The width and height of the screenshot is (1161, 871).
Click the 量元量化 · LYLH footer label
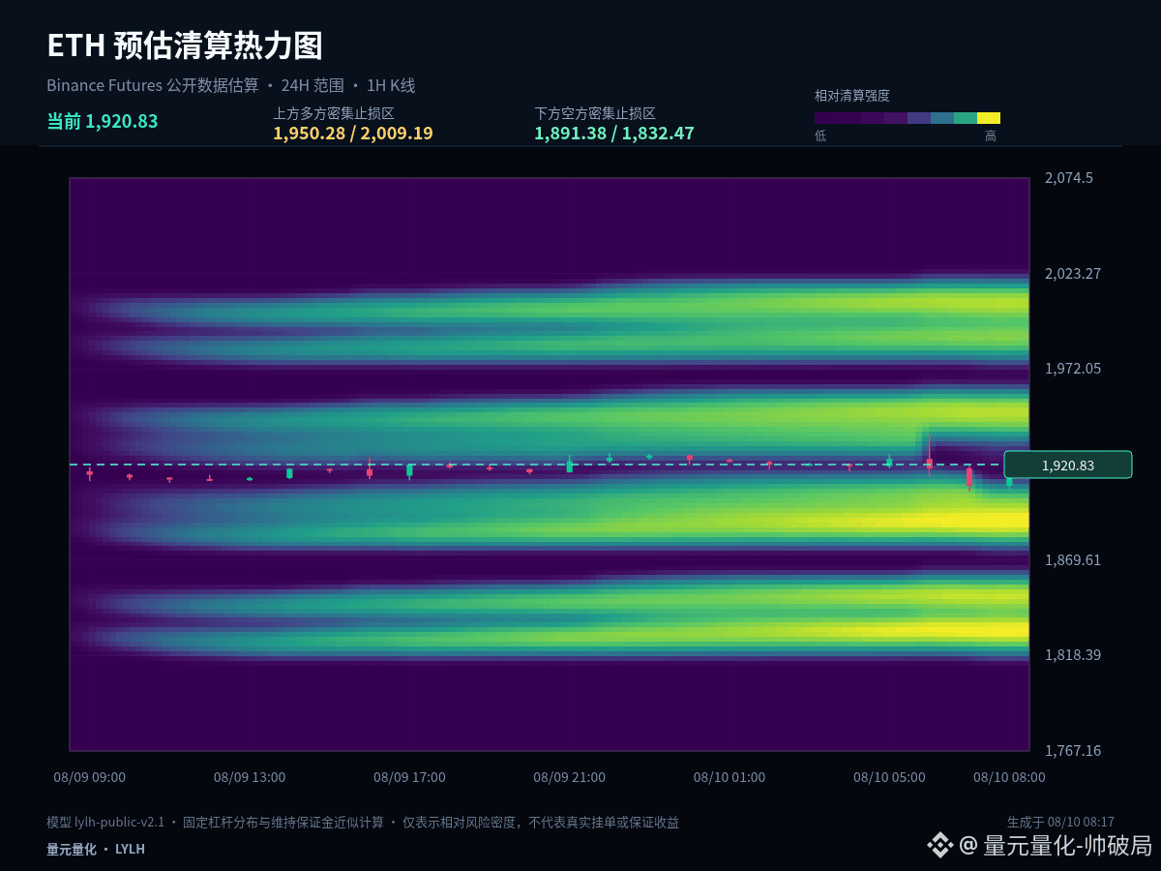coord(96,849)
